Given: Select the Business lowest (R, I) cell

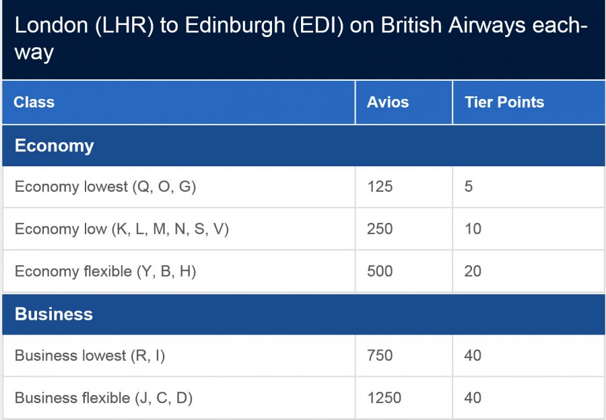Looking at the screenshot, I should (x=90, y=355).
